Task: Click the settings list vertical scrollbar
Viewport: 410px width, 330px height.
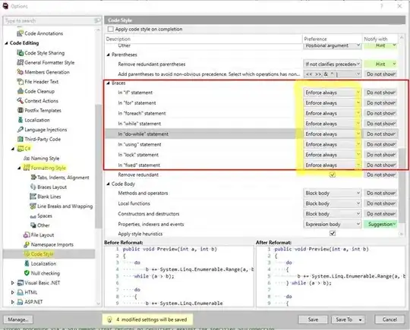Action: click(x=402, y=136)
